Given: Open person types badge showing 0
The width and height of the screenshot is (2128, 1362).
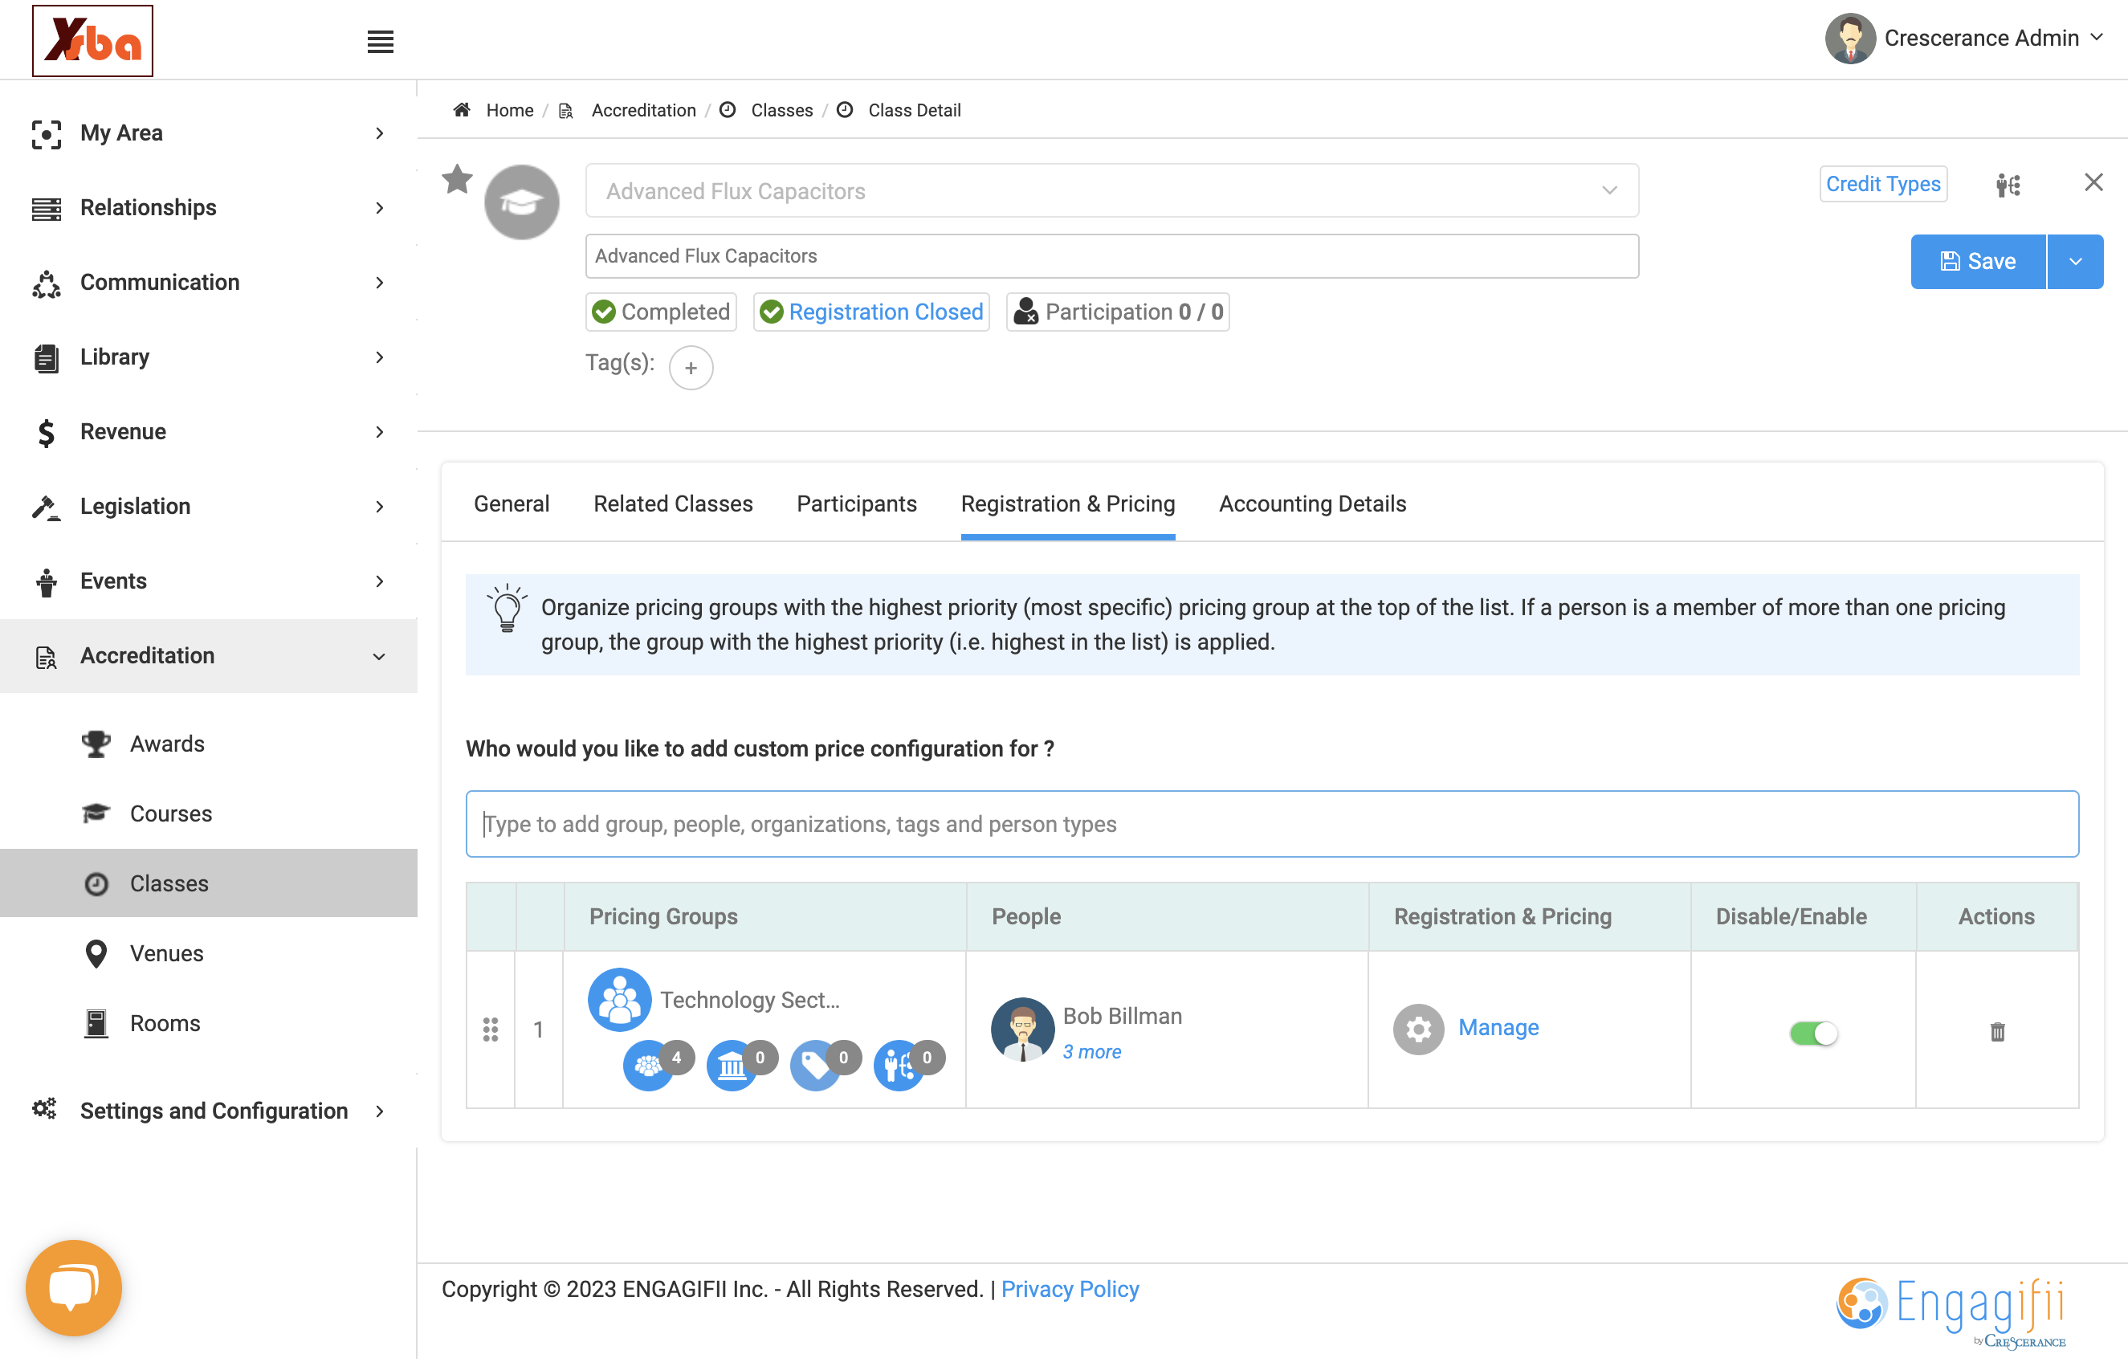Looking at the screenshot, I should pos(909,1065).
